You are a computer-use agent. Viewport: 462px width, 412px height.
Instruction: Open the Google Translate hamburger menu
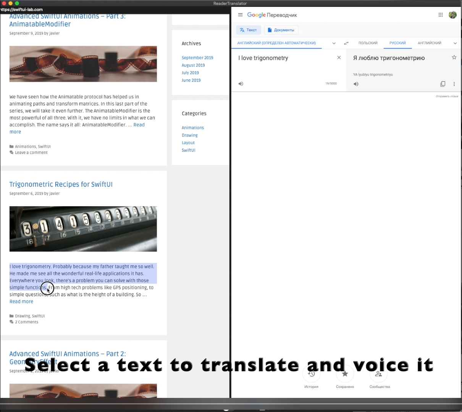[x=240, y=15]
